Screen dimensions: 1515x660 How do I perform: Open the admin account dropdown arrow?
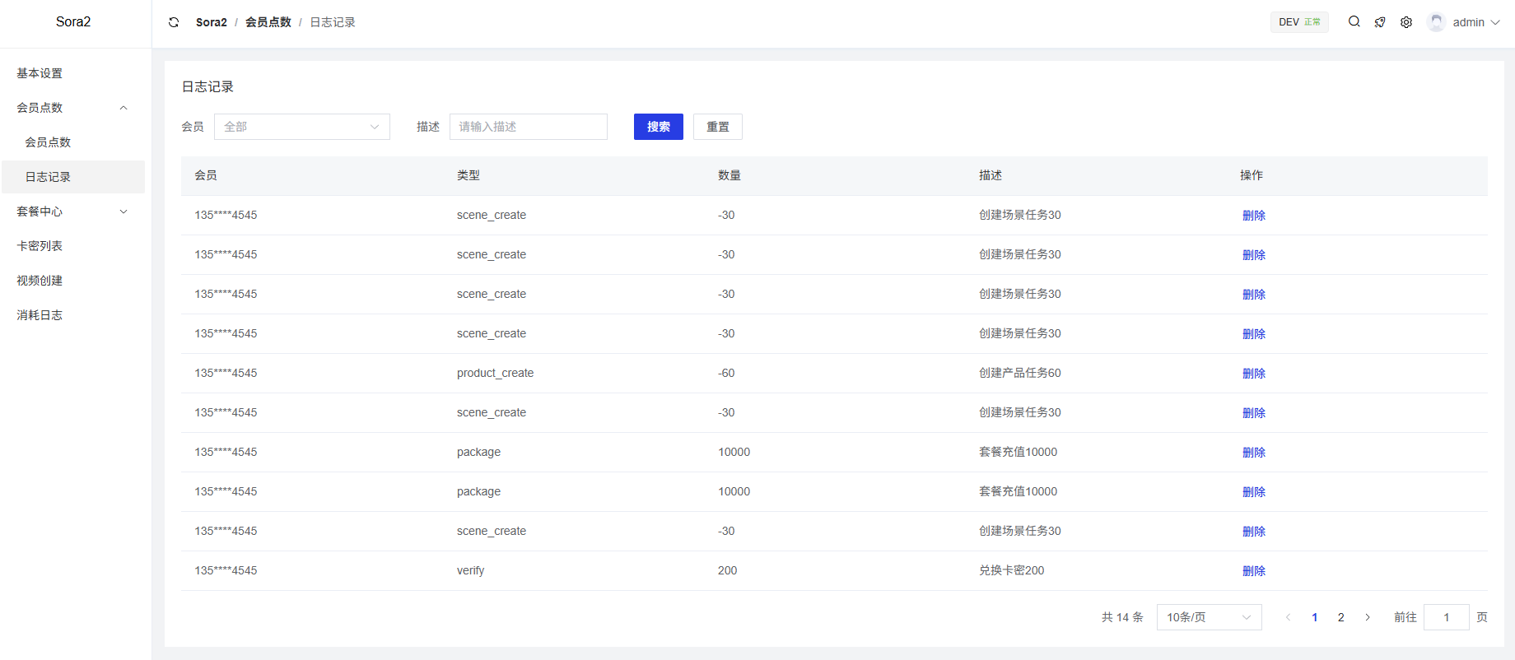(x=1495, y=22)
